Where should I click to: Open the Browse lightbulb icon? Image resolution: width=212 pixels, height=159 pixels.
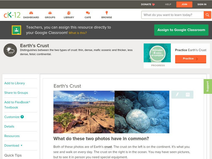pos(106,12)
